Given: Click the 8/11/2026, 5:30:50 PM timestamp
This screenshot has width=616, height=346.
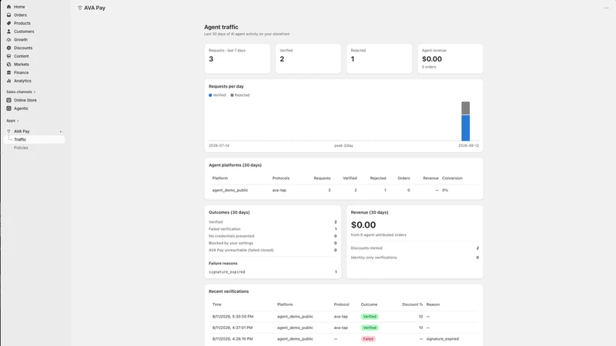Looking at the screenshot, I should click(x=233, y=317).
